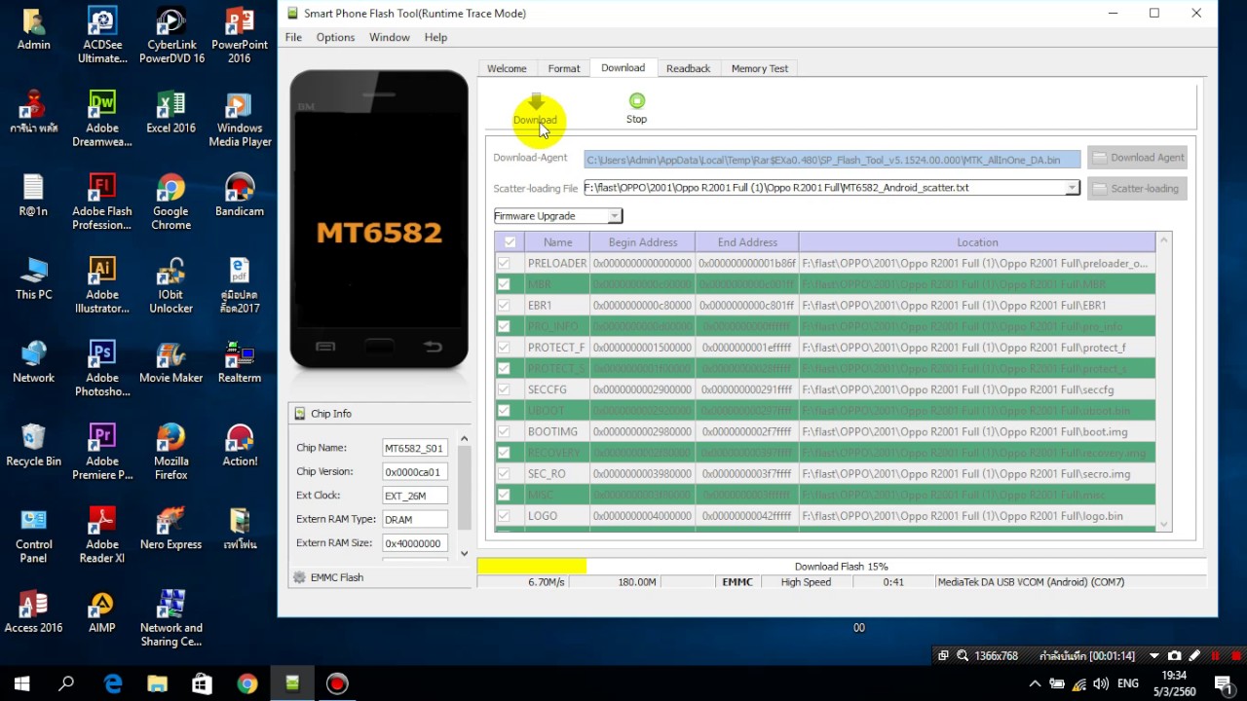
Task: Stop Bandicam recording with red square
Action: 1235,656
